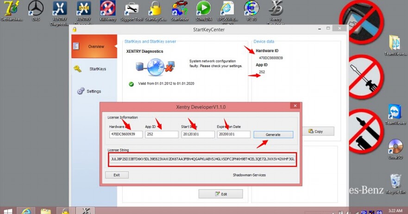Viewport: 408px width, 214px height.
Task: Click the Start Date field showing 20120101
Action: click(198, 134)
